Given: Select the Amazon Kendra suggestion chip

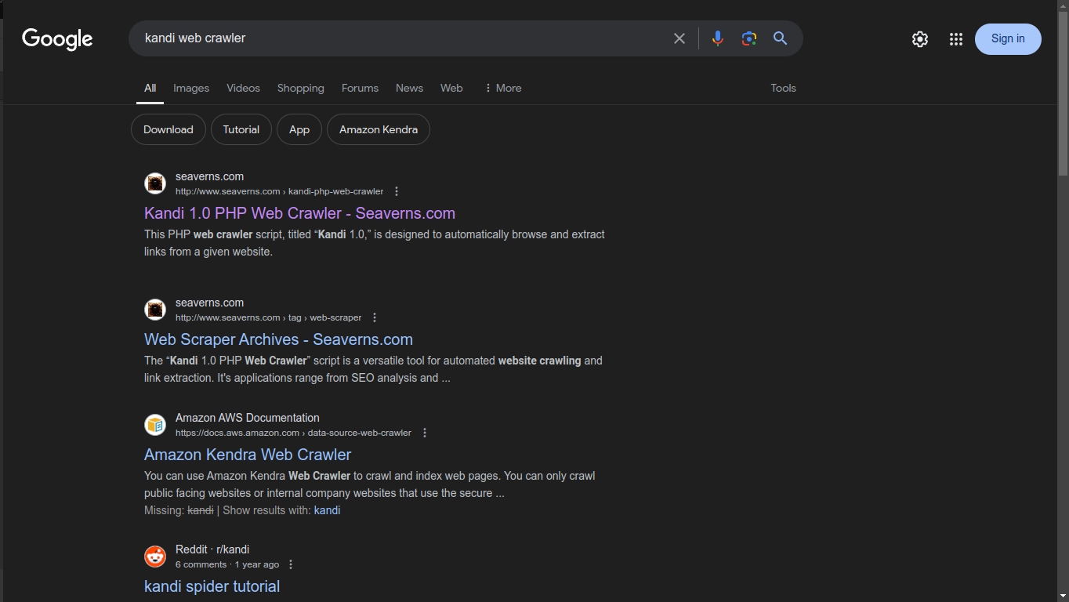Looking at the screenshot, I should pos(379,129).
